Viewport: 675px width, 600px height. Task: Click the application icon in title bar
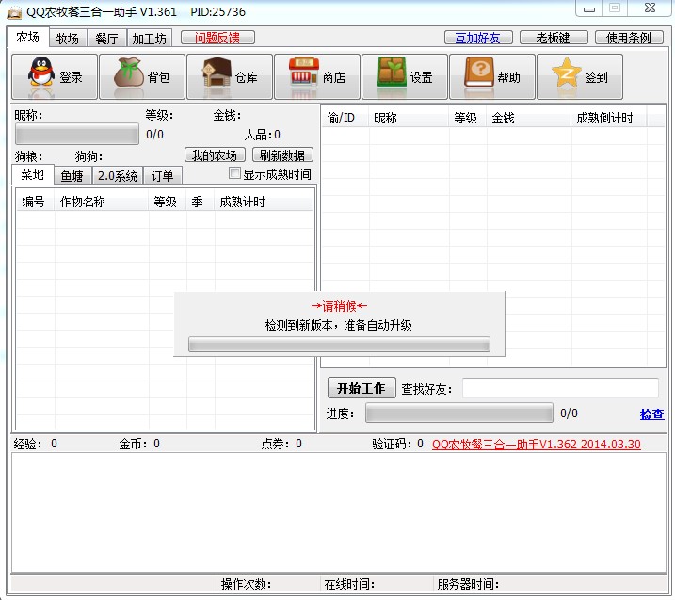[x=14, y=12]
